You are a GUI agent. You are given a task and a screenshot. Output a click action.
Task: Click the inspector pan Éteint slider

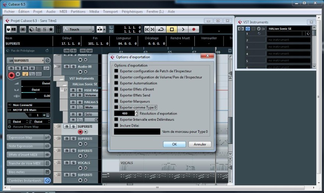(x=36, y=90)
